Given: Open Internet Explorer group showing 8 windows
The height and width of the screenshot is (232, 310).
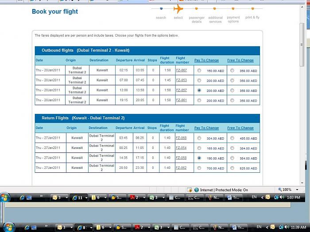Looking at the screenshot, I should pyautogui.click(x=84, y=228).
